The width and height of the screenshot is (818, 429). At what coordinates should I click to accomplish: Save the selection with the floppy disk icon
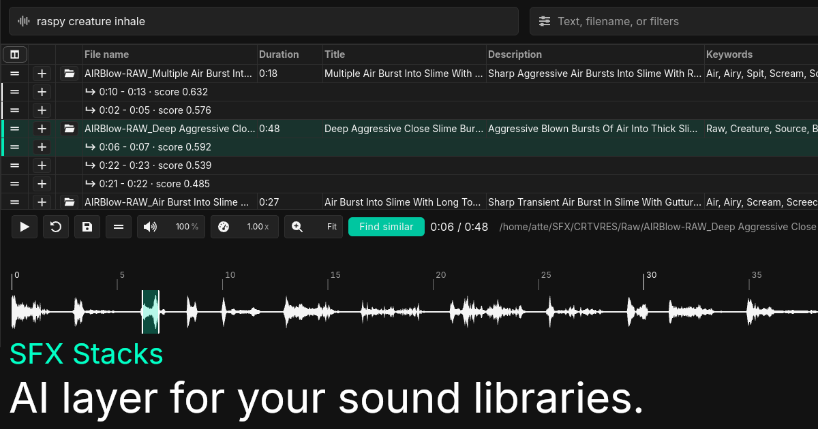pos(87,227)
